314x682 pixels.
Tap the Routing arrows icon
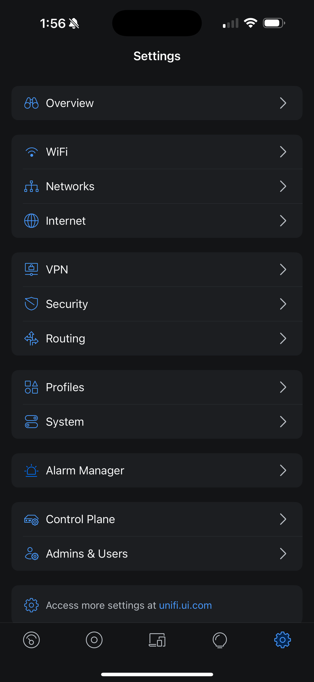tap(31, 338)
